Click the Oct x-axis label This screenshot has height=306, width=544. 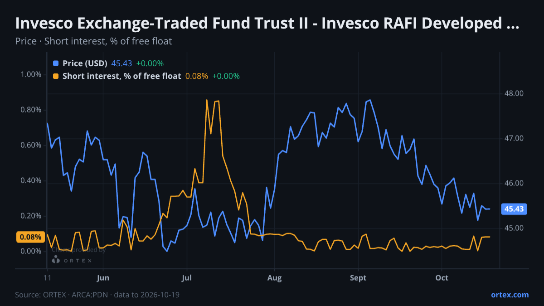[442, 277]
